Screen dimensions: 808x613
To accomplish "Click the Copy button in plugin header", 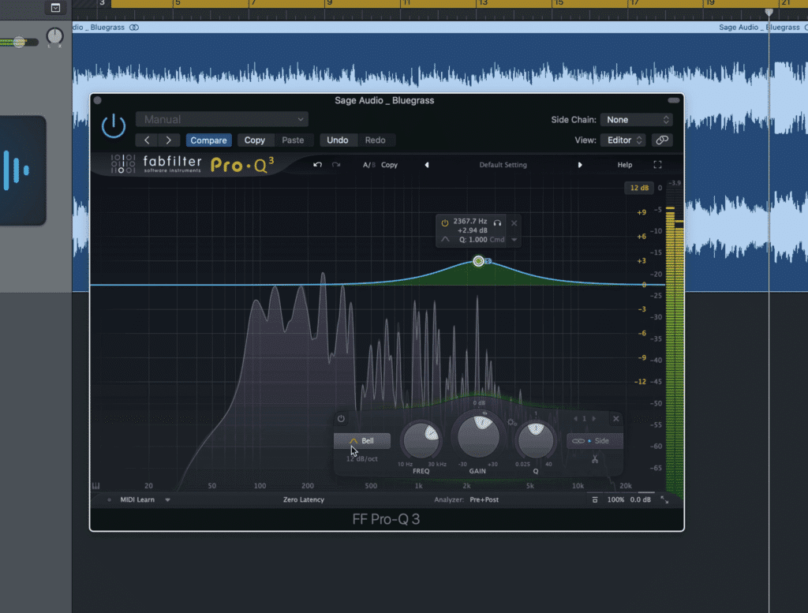I will click(255, 140).
